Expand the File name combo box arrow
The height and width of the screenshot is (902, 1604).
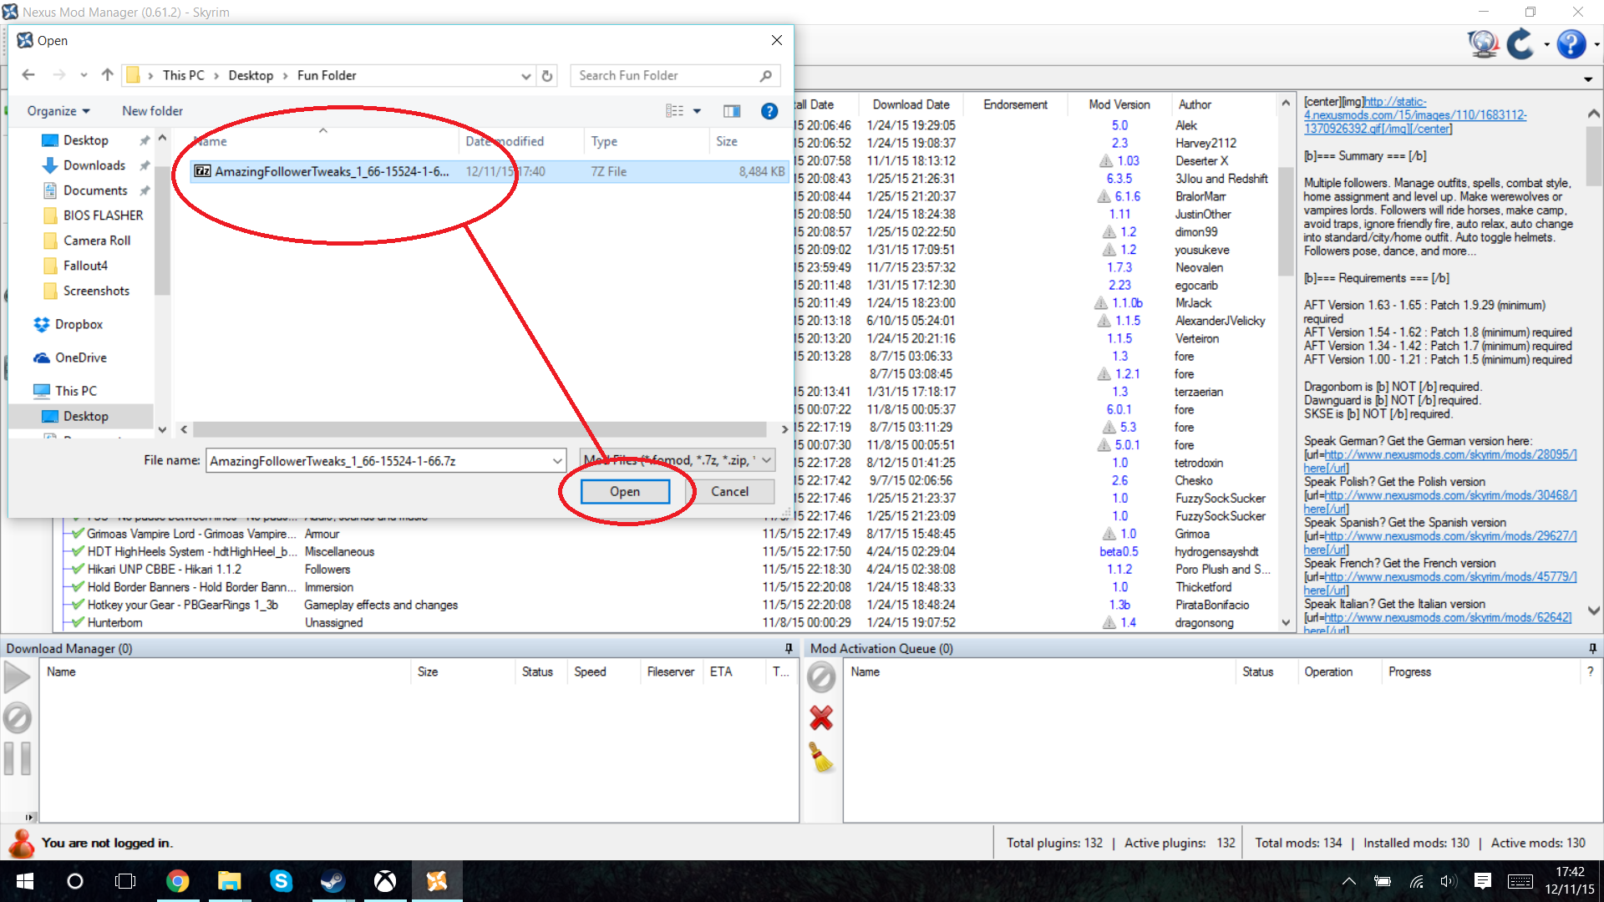coord(557,461)
